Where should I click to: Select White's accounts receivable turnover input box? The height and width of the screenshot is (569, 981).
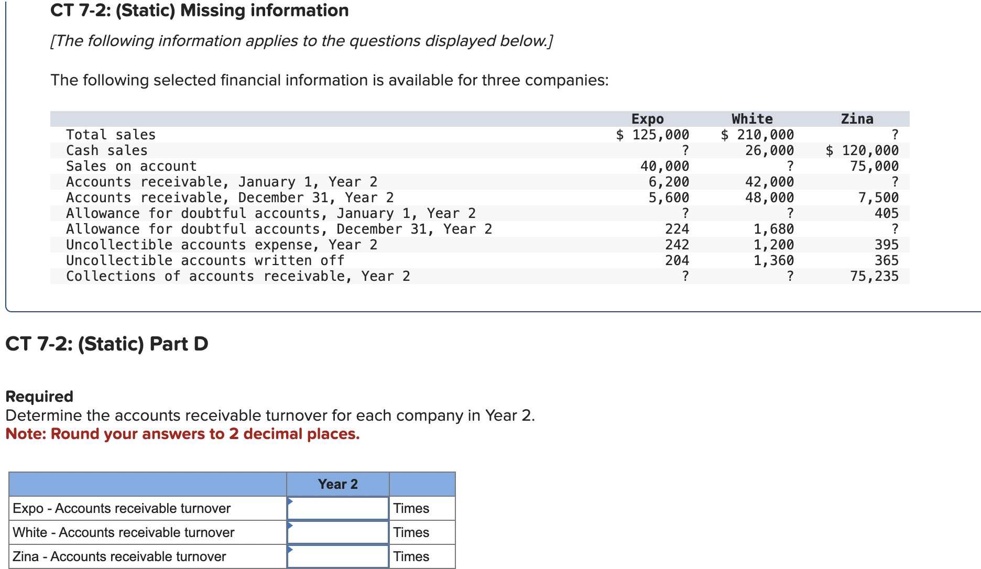point(337,532)
